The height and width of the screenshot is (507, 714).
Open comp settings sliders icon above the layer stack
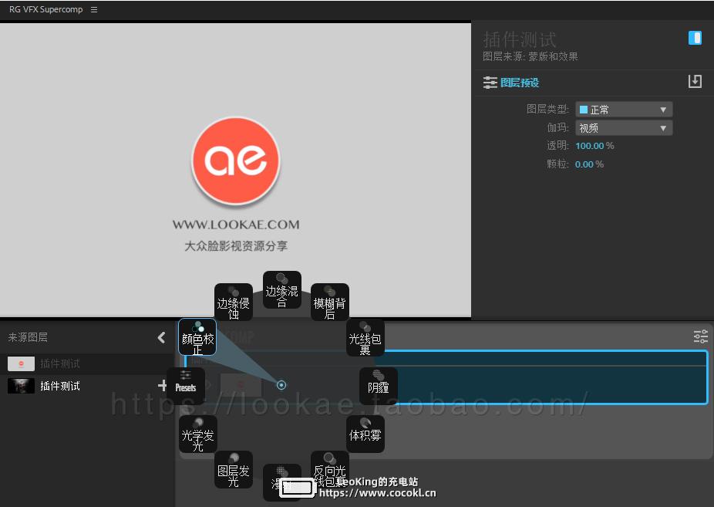pyautogui.click(x=700, y=336)
